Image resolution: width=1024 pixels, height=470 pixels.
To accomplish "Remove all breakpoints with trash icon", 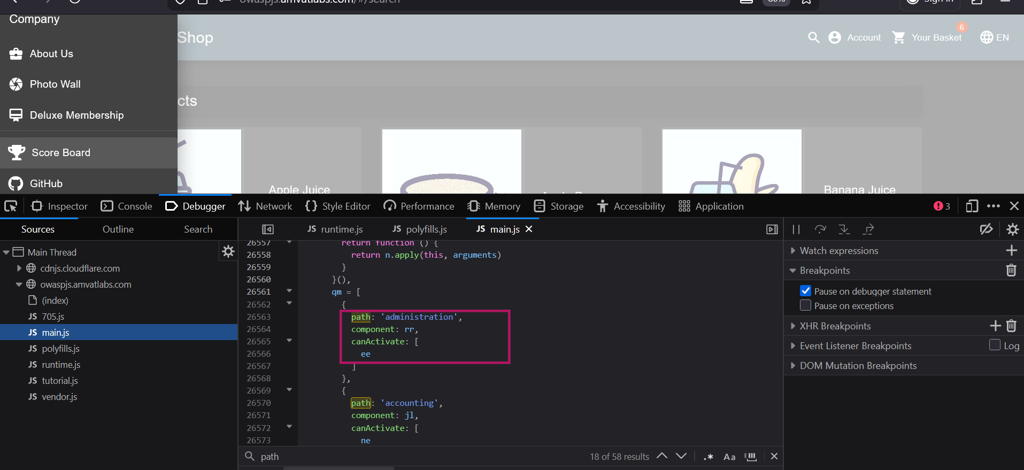I will [1011, 271].
